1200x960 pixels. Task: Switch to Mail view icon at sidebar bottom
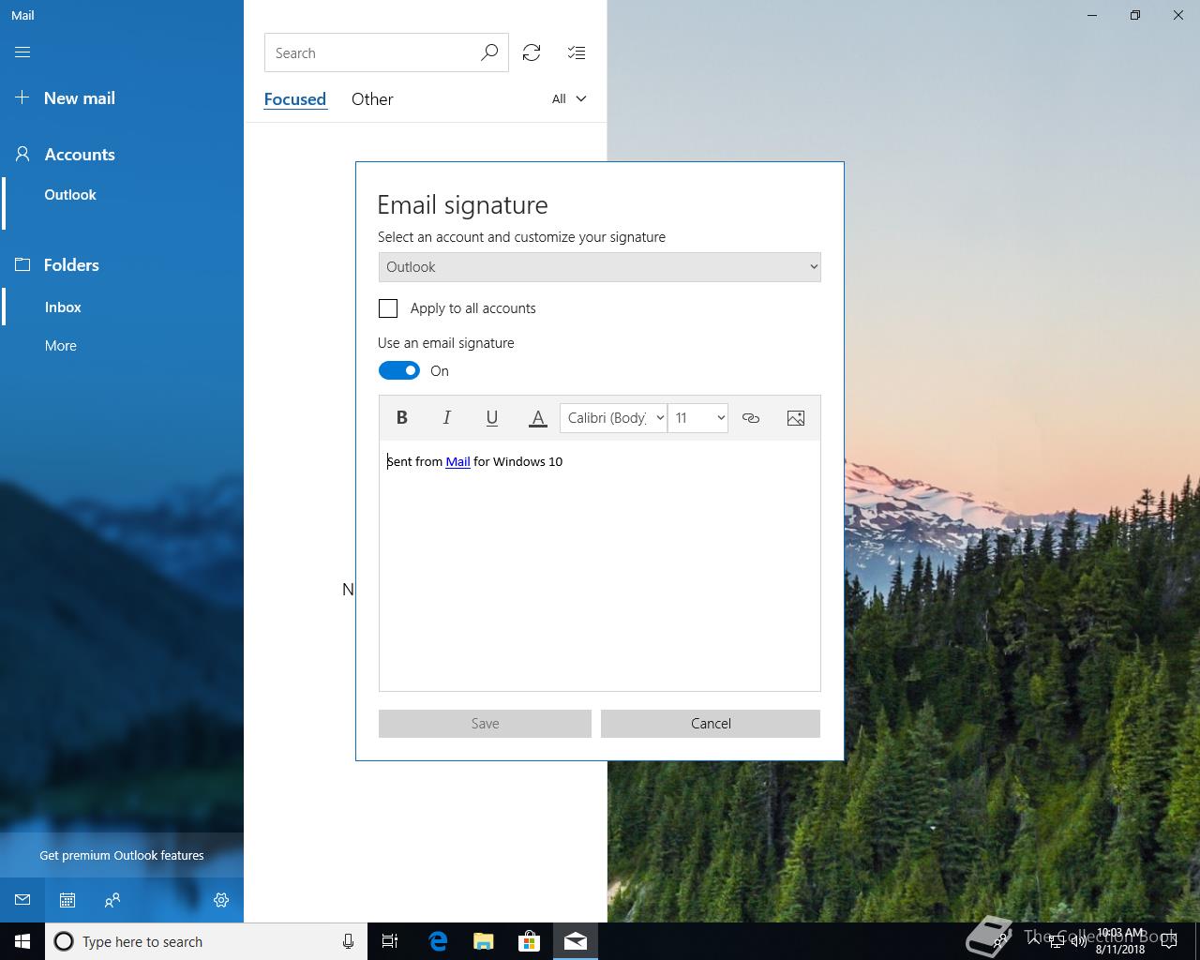22,900
